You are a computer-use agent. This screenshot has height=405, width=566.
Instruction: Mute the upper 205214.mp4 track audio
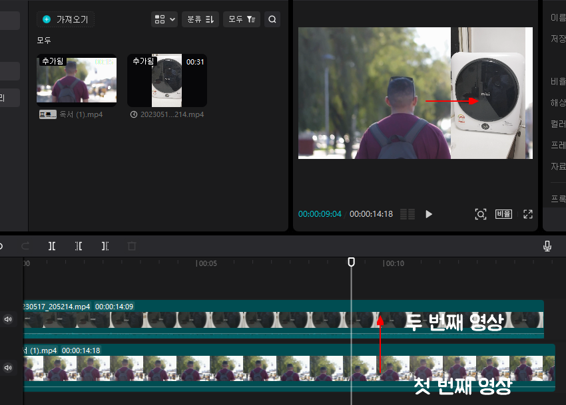[8, 319]
